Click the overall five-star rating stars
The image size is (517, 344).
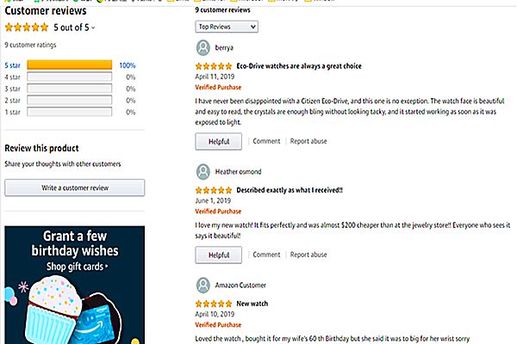[26, 28]
